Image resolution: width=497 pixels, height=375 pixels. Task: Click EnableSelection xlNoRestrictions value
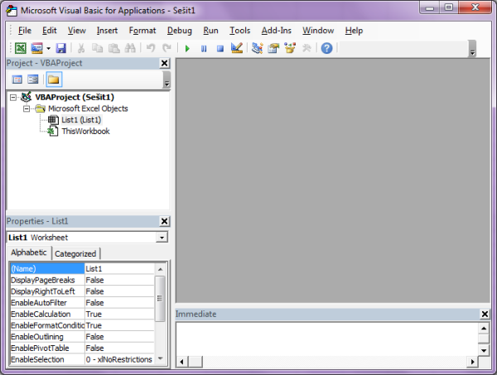119,359
